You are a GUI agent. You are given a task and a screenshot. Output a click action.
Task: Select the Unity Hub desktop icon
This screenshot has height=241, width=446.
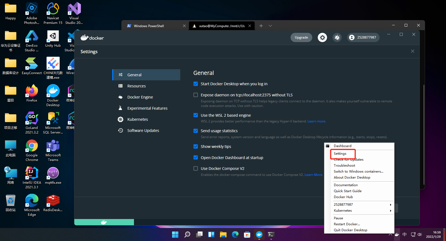point(53,39)
